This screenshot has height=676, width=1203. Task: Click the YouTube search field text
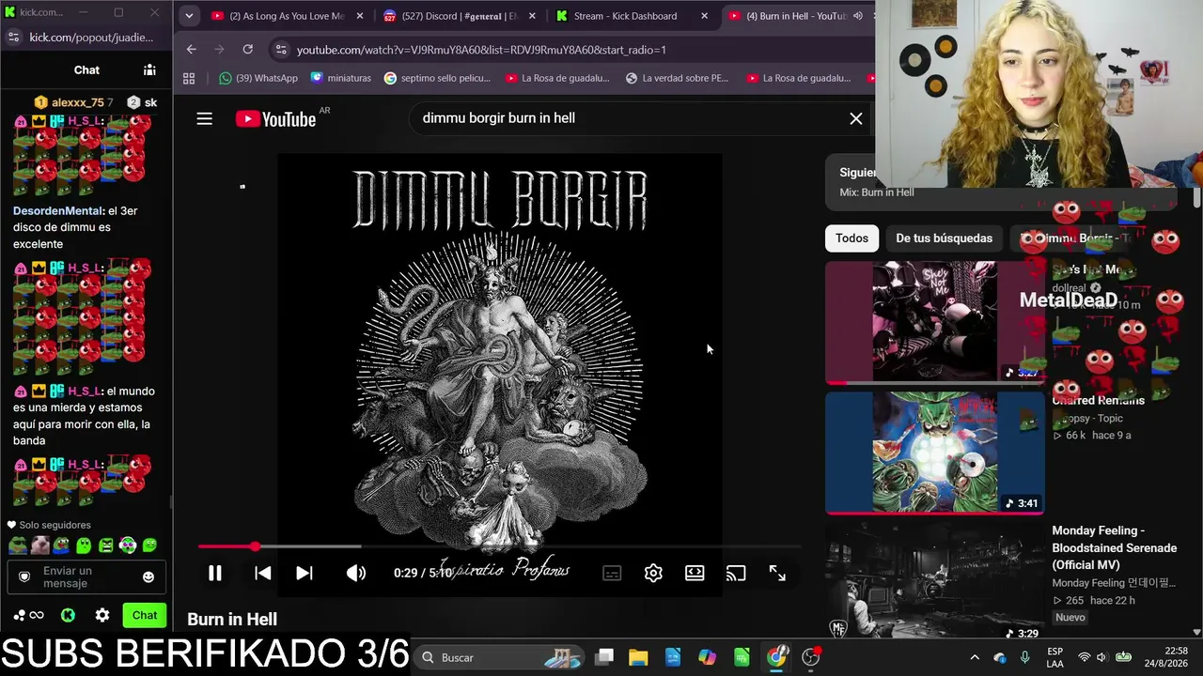pyautogui.click(x=498, y=118)
